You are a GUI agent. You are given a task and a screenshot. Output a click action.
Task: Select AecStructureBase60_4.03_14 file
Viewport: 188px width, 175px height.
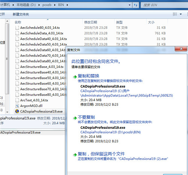pyautogui.click(x=42, y=83)
